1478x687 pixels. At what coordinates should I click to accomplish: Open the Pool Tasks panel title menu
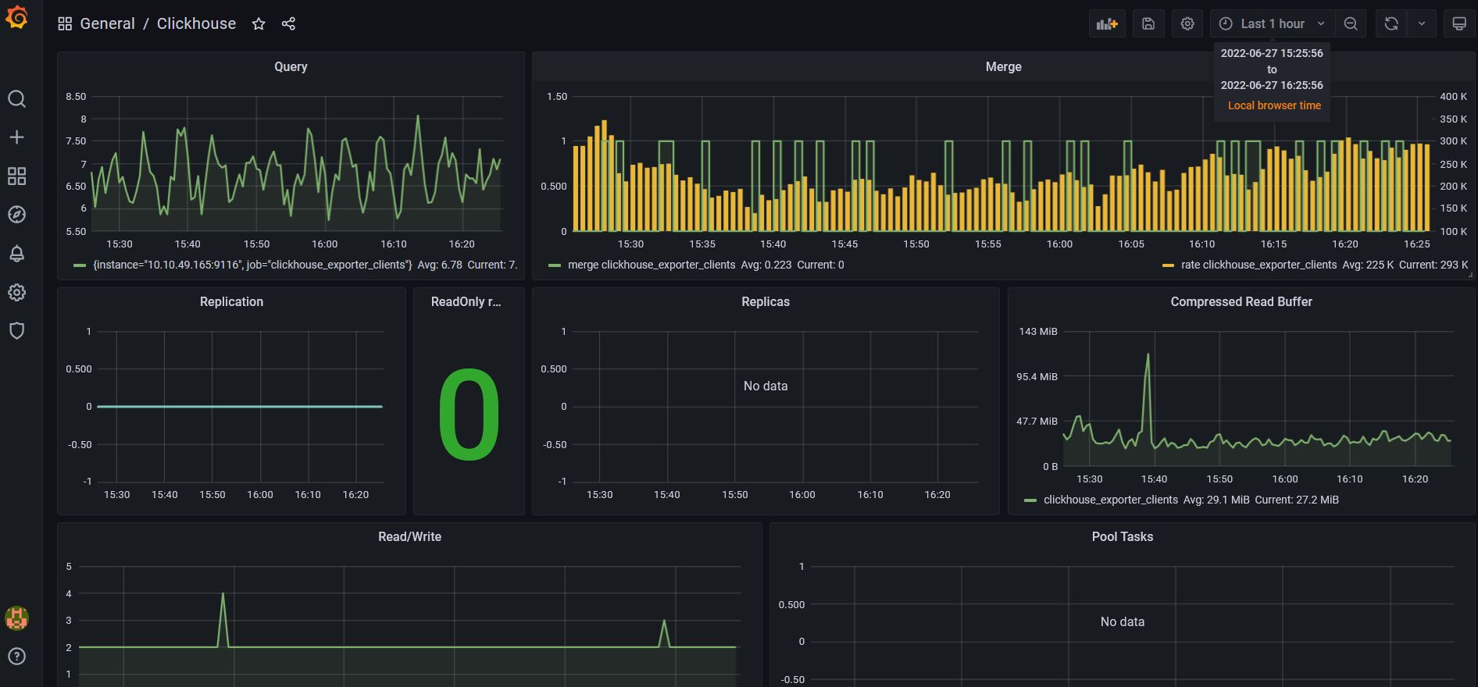pos(1123,537)
